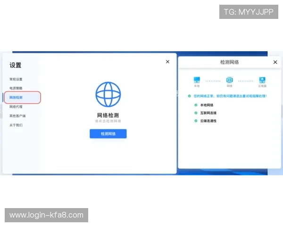Click the green check beside 您的网络正常 message

pos(189,96)
